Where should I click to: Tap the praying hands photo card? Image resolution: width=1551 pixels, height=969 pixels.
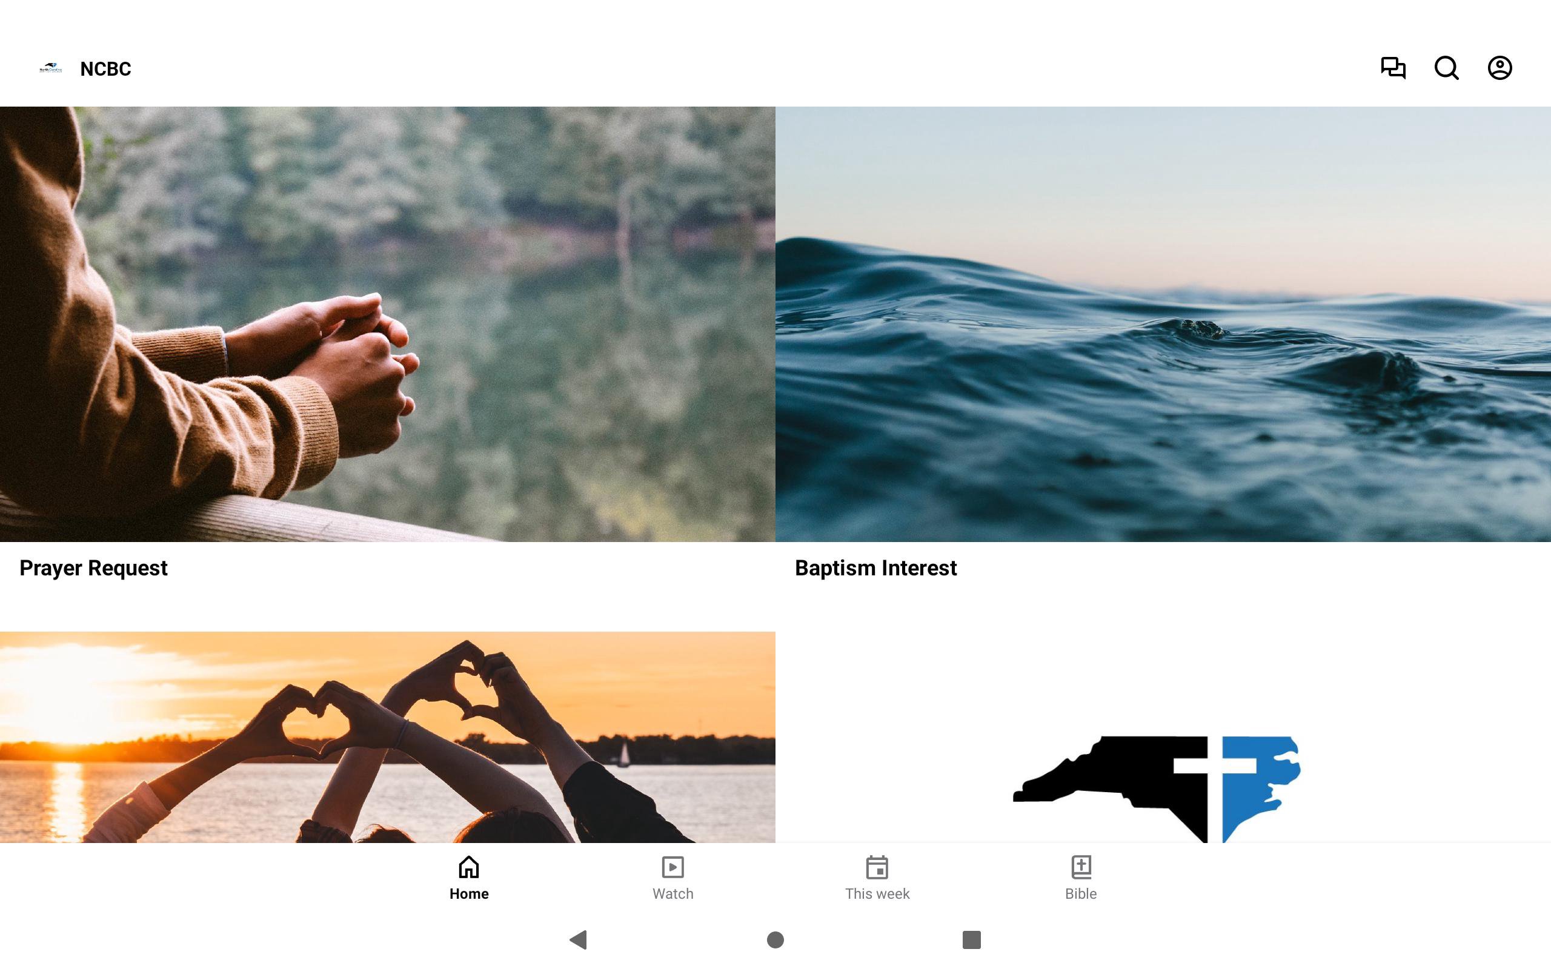[388, 324]
